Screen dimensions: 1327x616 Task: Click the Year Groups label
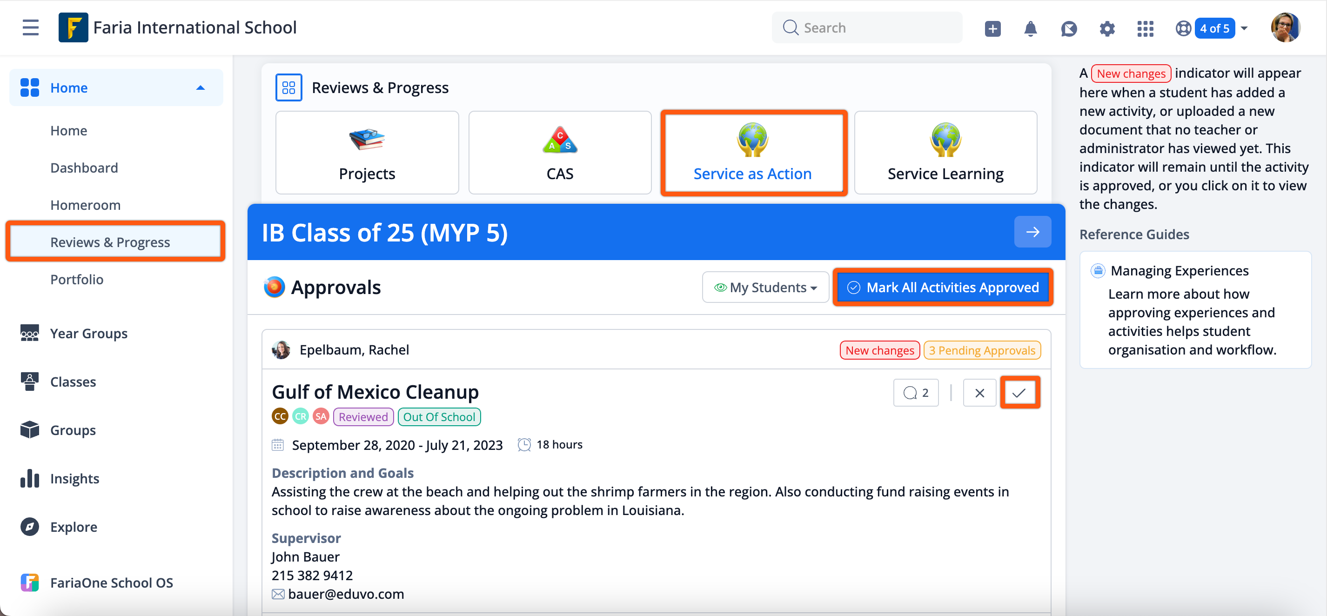pyautogui.click(x=88, y=334)
